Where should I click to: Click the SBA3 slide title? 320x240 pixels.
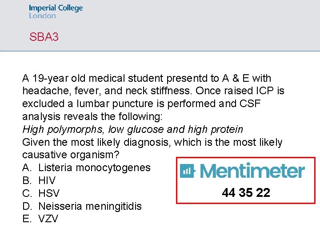pyautogui.click(x=44, y=37)
